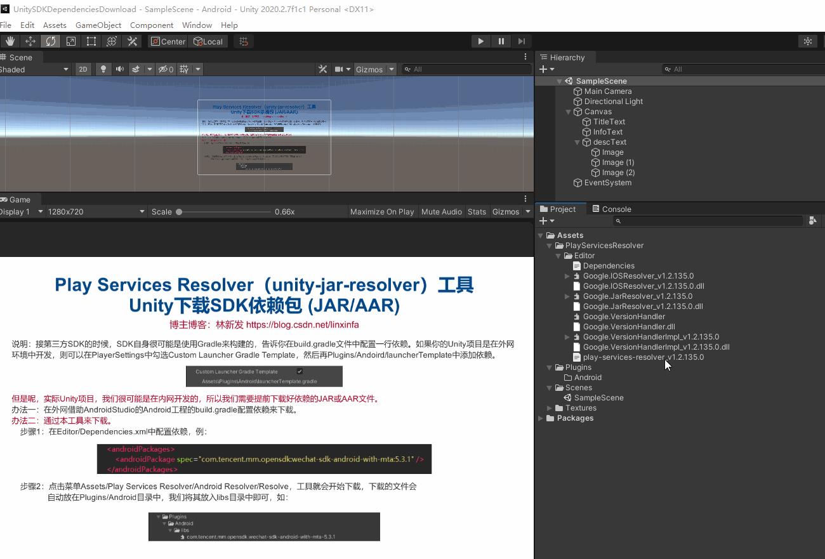Click the grid snapping icon in the main toolbar
Viewport: 825px width, 559px height.
point(244,41)
